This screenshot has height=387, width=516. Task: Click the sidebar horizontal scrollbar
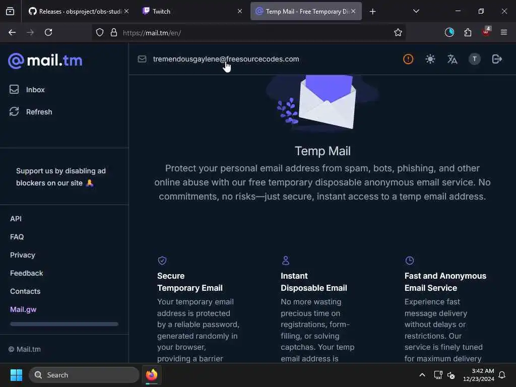[x=64, y=324]
